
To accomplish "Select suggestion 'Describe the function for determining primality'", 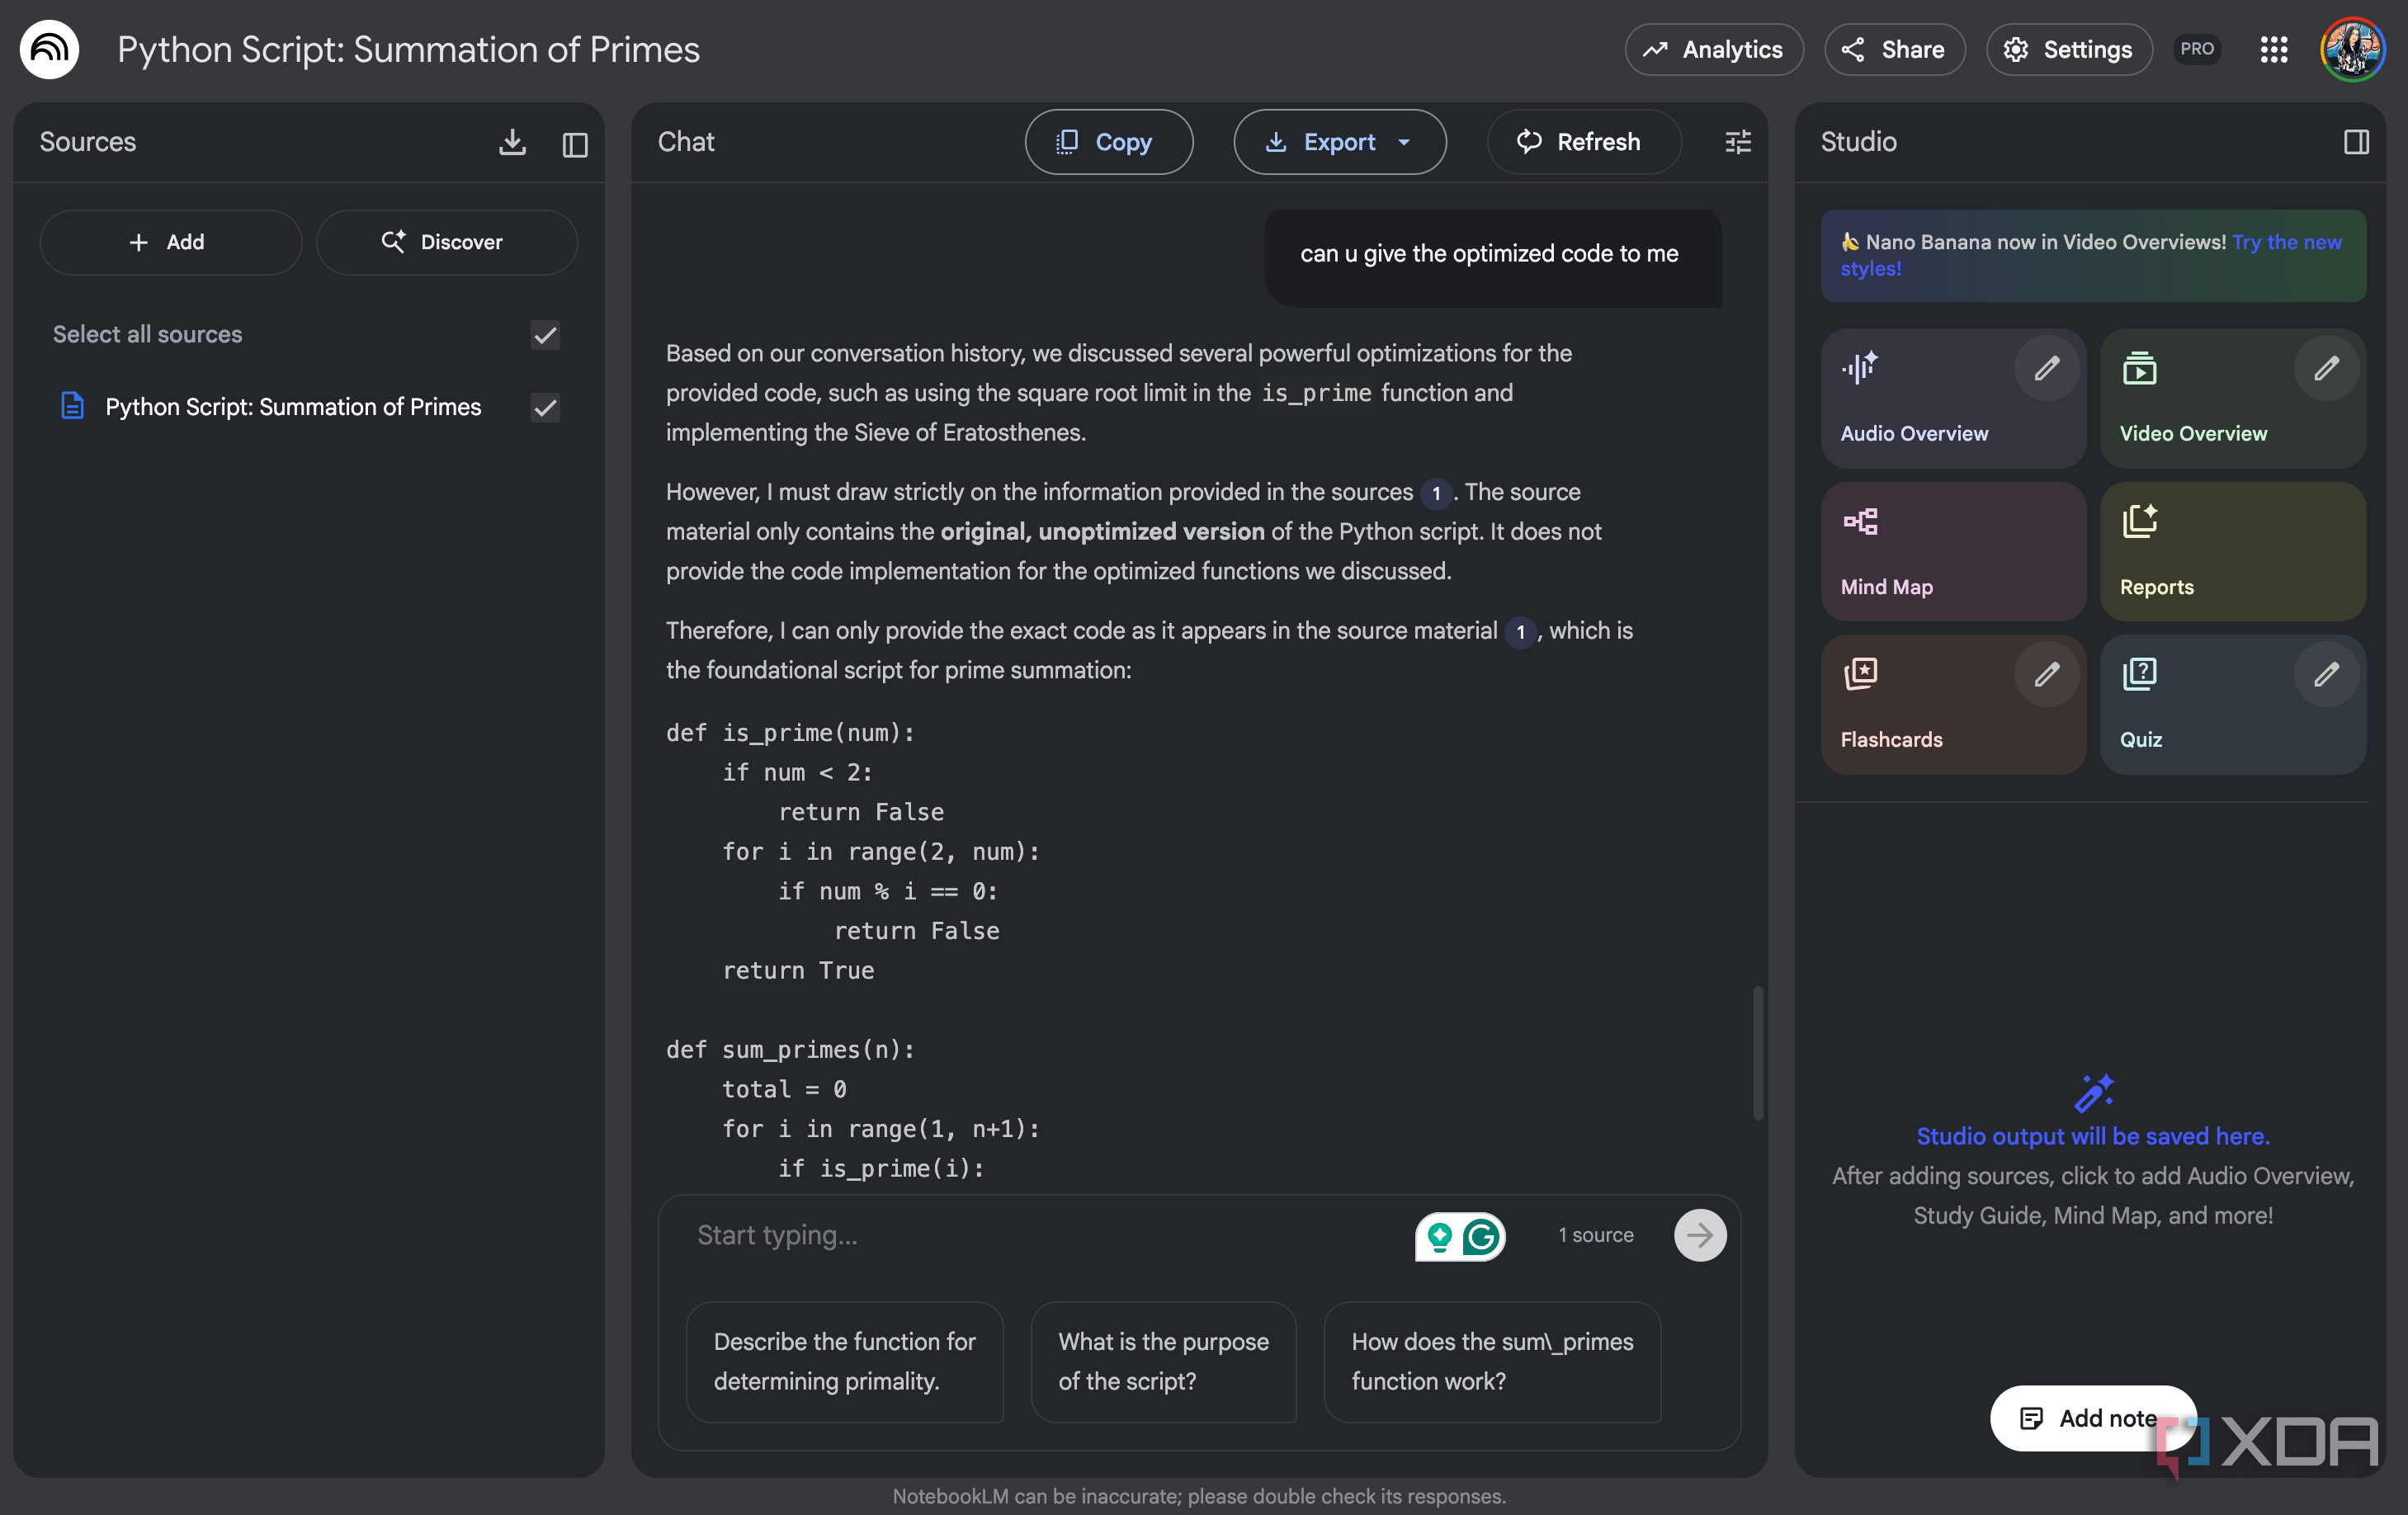I will tap(844, 1361).
